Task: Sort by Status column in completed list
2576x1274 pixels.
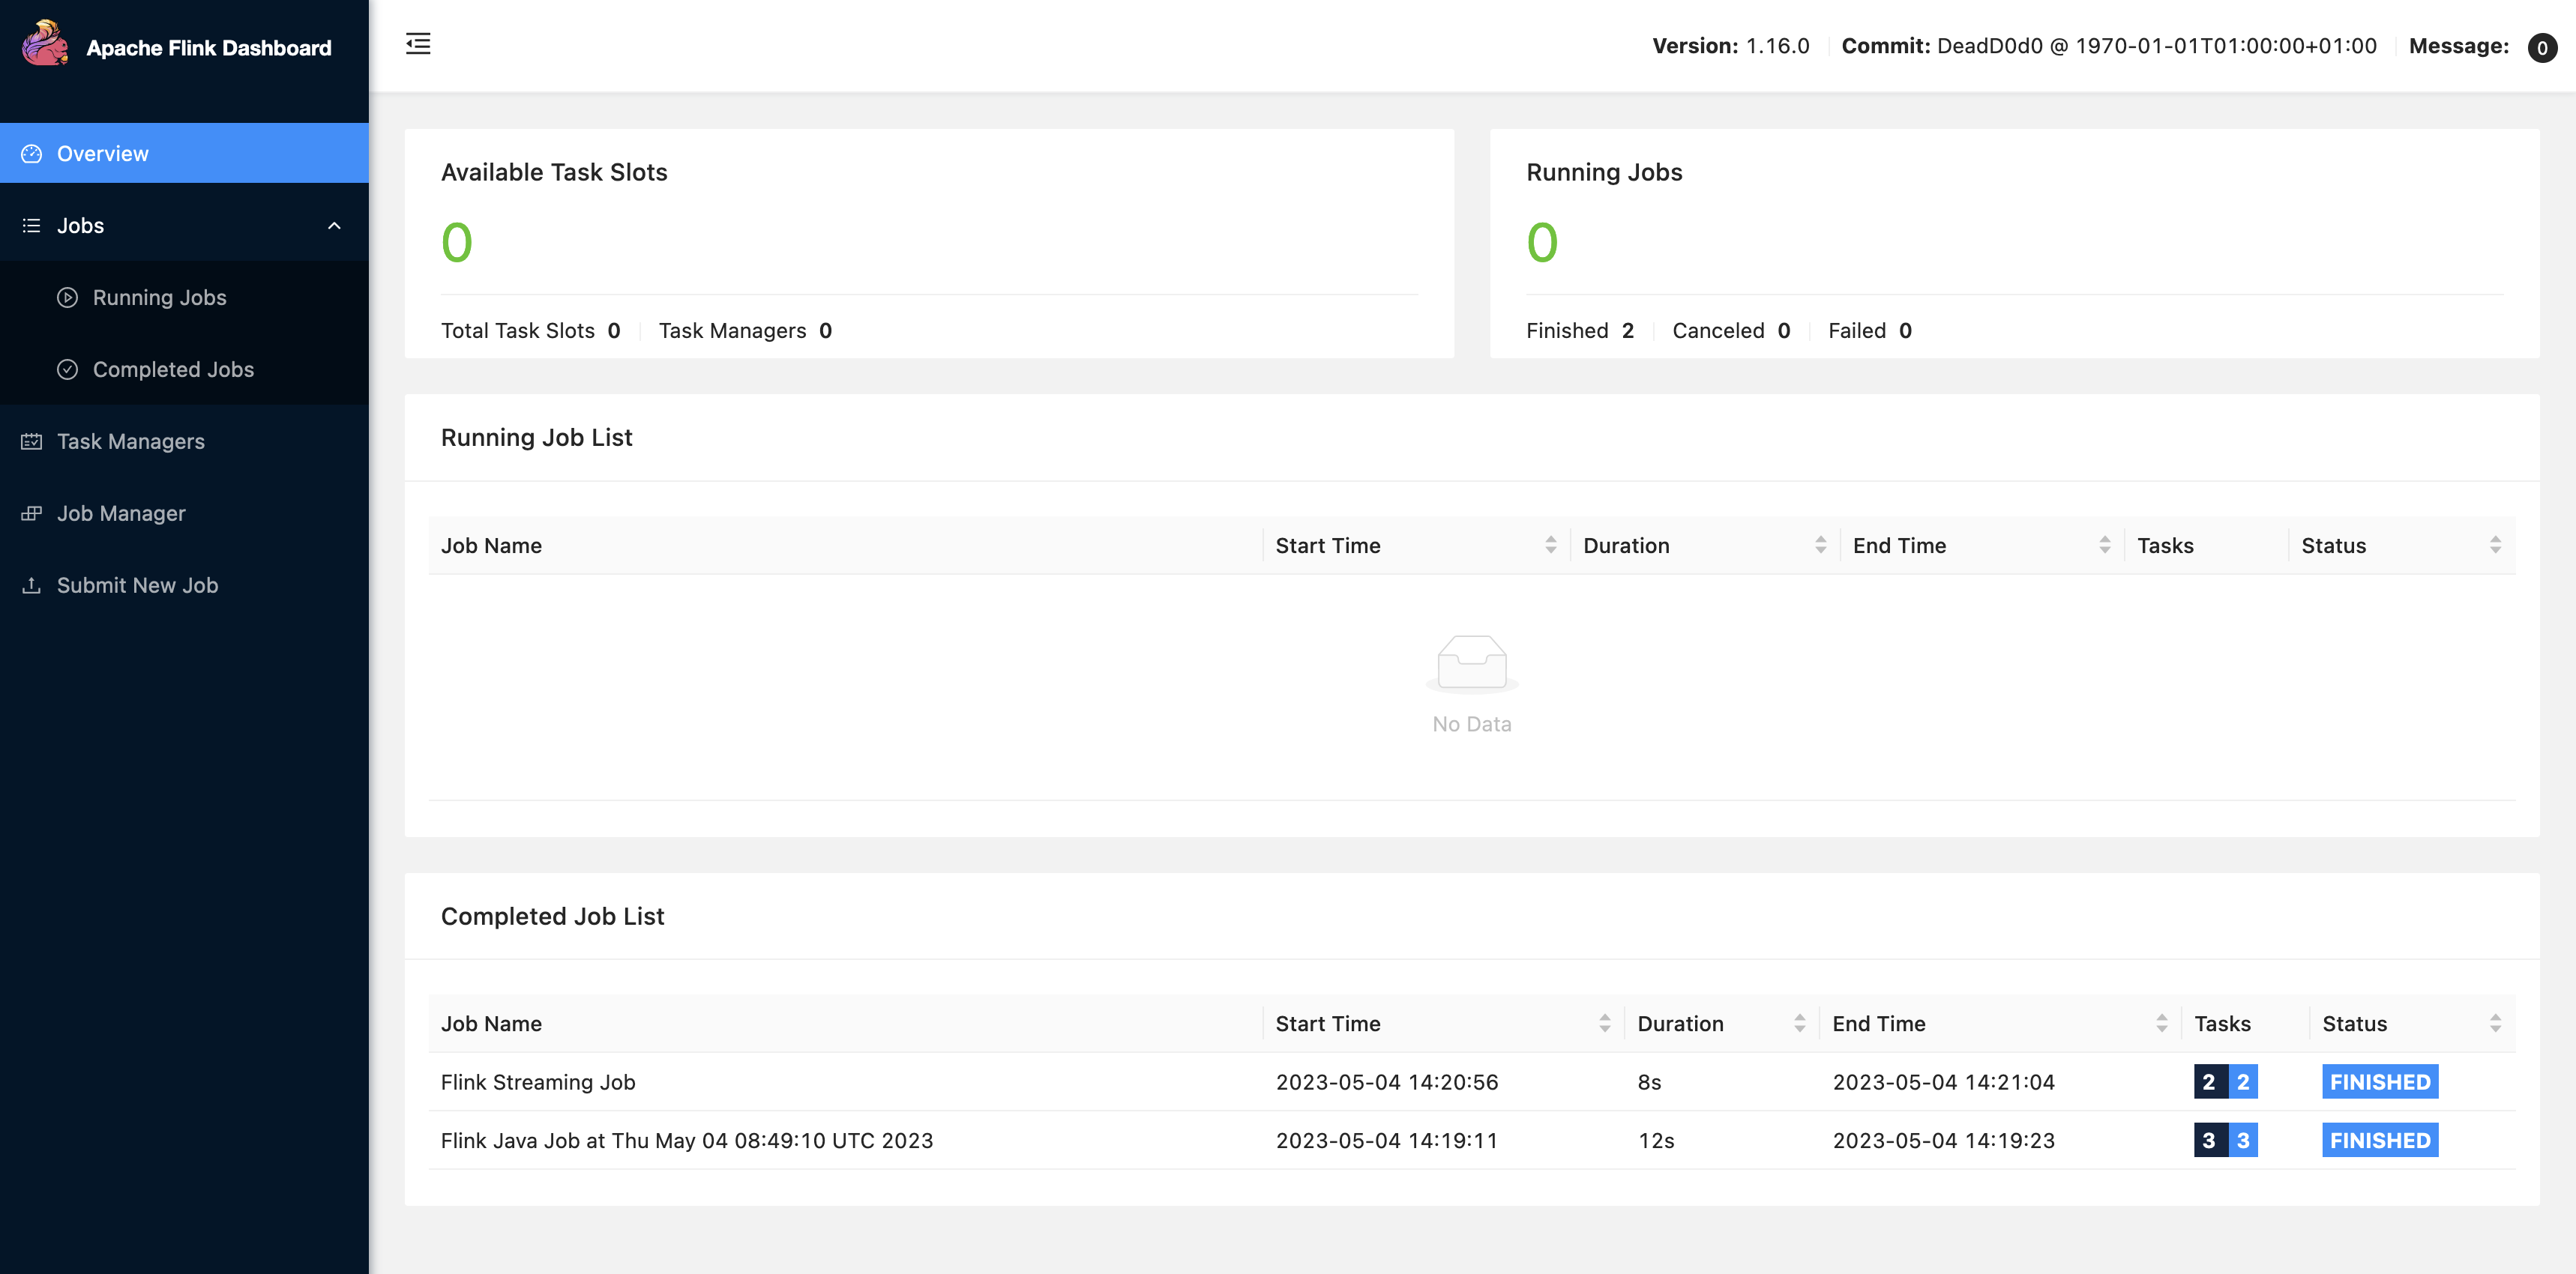Action: (2496, 1021)
